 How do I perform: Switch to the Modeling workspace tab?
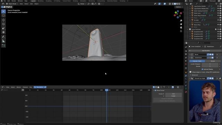41,1
